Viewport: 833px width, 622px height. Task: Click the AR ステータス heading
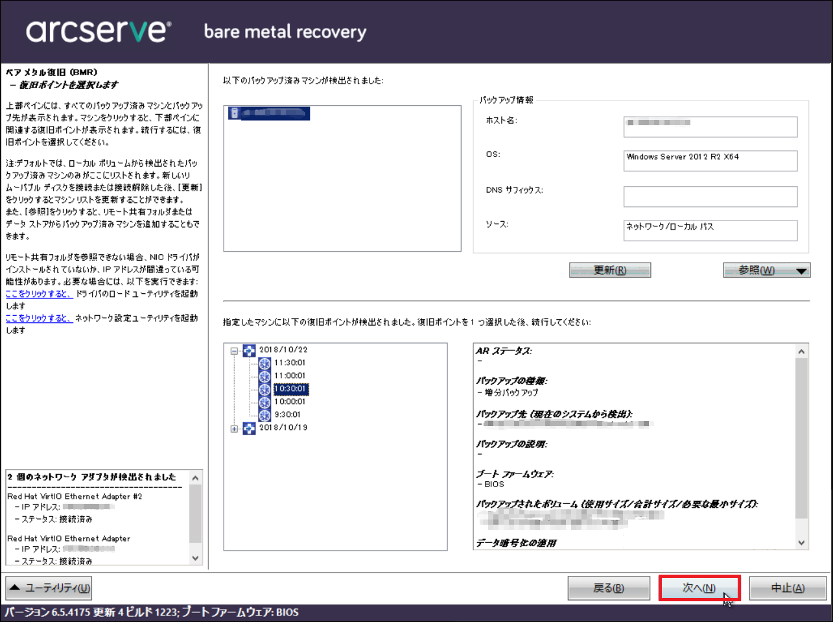coord(504,351)
